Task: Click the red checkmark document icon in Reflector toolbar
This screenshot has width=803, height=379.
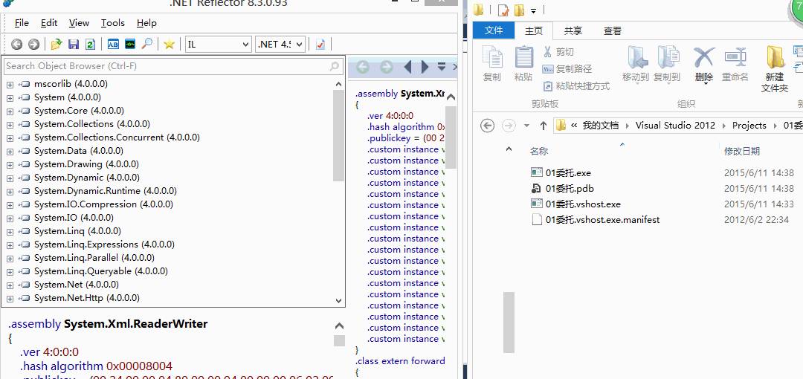Action: tap(320, 44)
